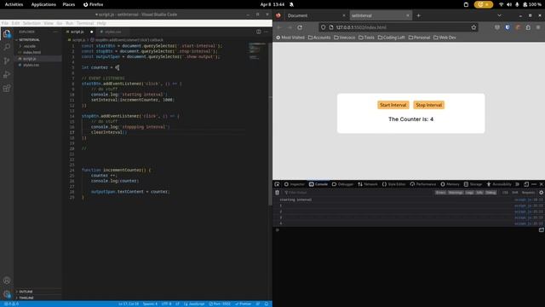Viewport: 545px width, 307px height.
Task: Open the Terminal menu in VS Code
Action: pos(85,23)
